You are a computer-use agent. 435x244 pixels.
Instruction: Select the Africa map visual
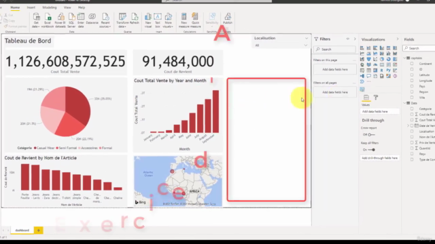click(178, 181)
